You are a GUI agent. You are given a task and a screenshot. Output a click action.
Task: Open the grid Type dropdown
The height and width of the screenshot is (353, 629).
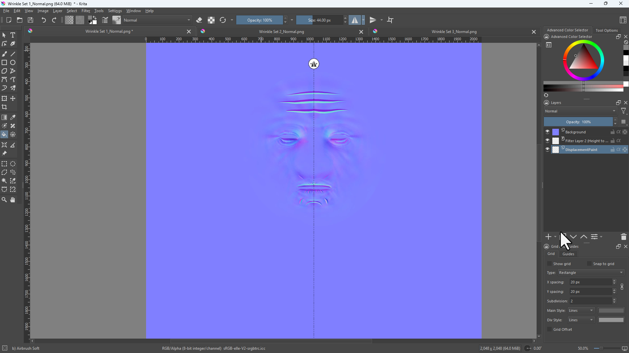tap(591, 273)
